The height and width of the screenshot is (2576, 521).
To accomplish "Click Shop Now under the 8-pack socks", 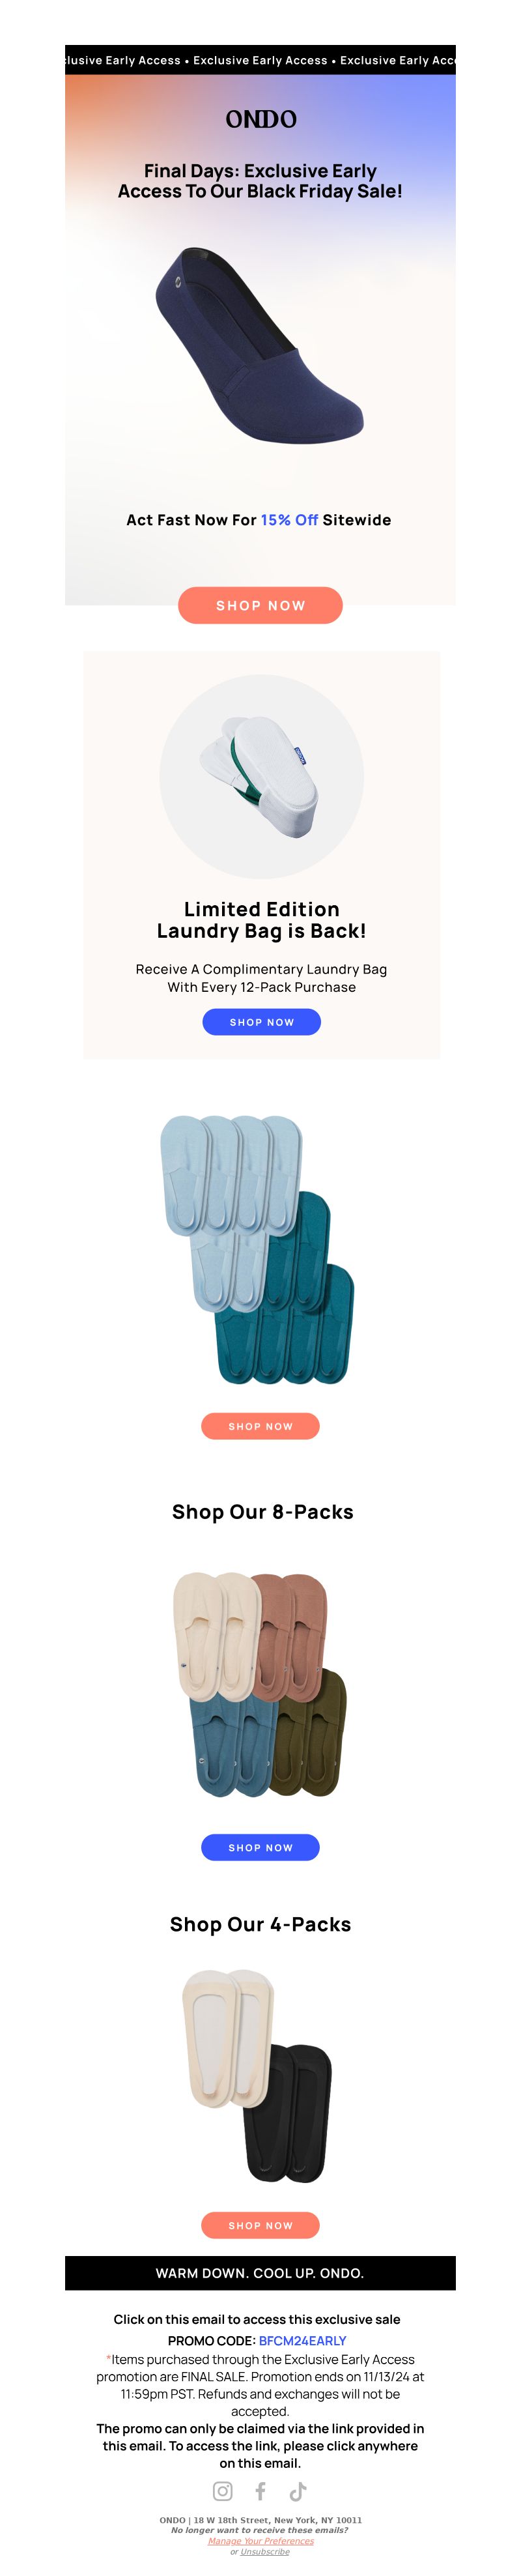I will (260, 1847).
